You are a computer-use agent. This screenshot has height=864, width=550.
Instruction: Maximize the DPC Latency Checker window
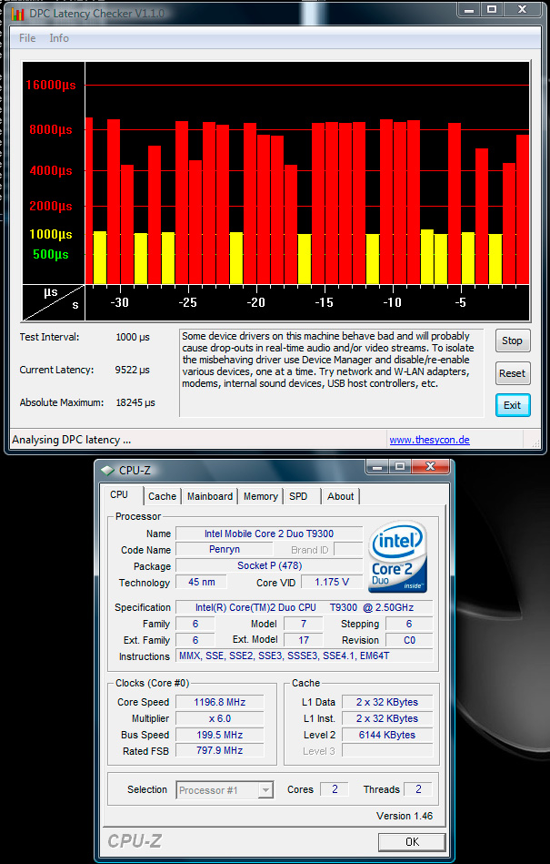492,9
